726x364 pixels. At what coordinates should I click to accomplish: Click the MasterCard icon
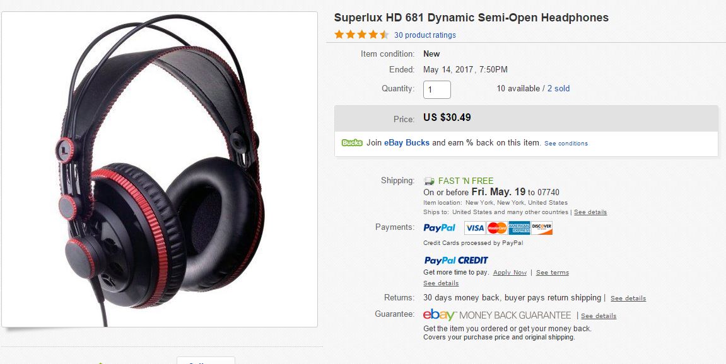click(497, 228)
